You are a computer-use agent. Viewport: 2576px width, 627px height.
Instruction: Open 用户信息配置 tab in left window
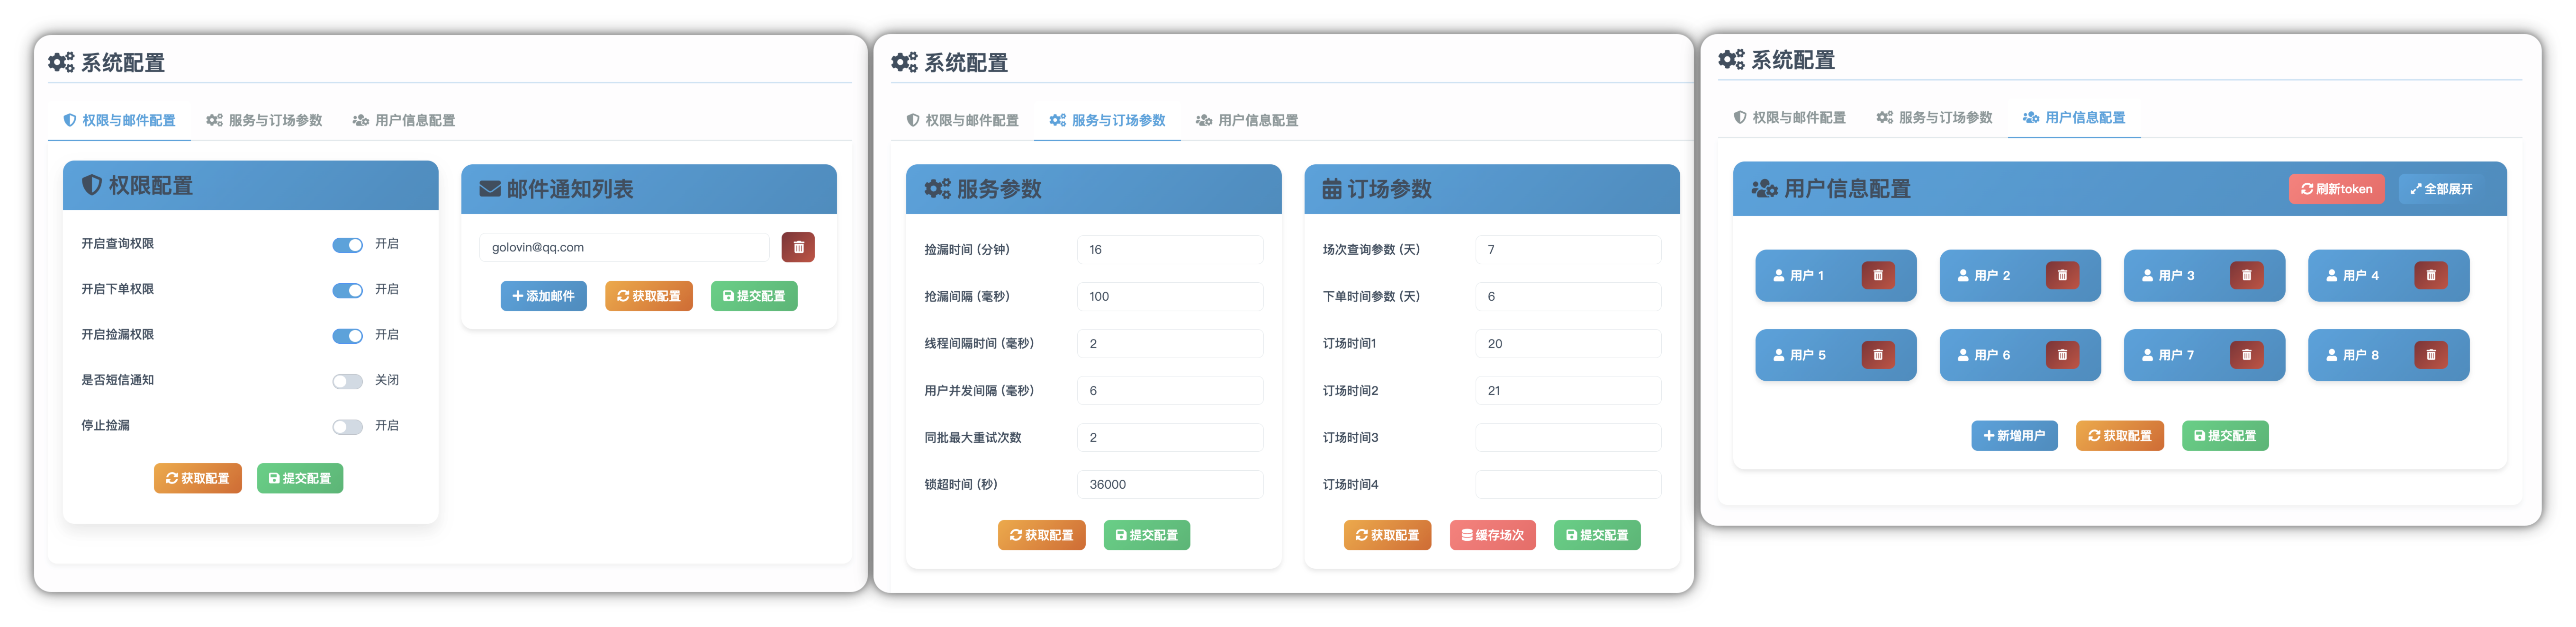tap(404, 120)
